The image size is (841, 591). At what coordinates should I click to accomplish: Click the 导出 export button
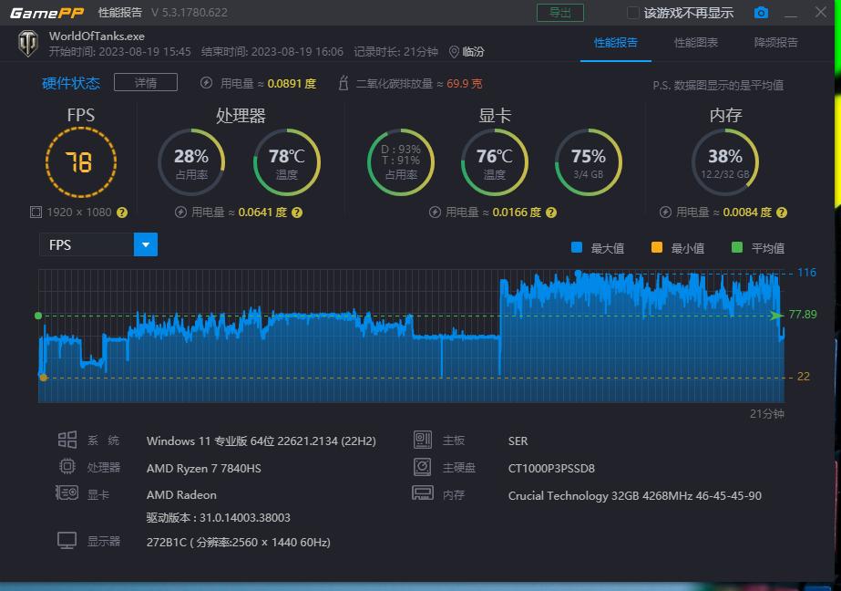pos(560,13)
